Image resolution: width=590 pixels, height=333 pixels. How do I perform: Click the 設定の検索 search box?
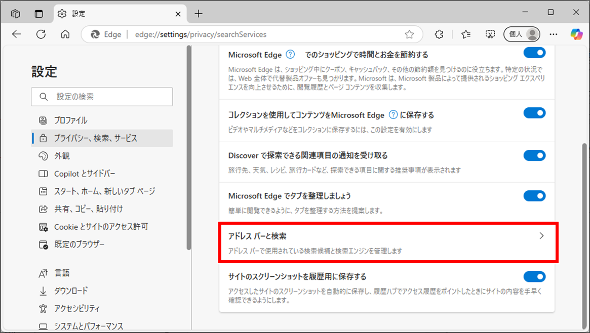click(x=102, y=97)
